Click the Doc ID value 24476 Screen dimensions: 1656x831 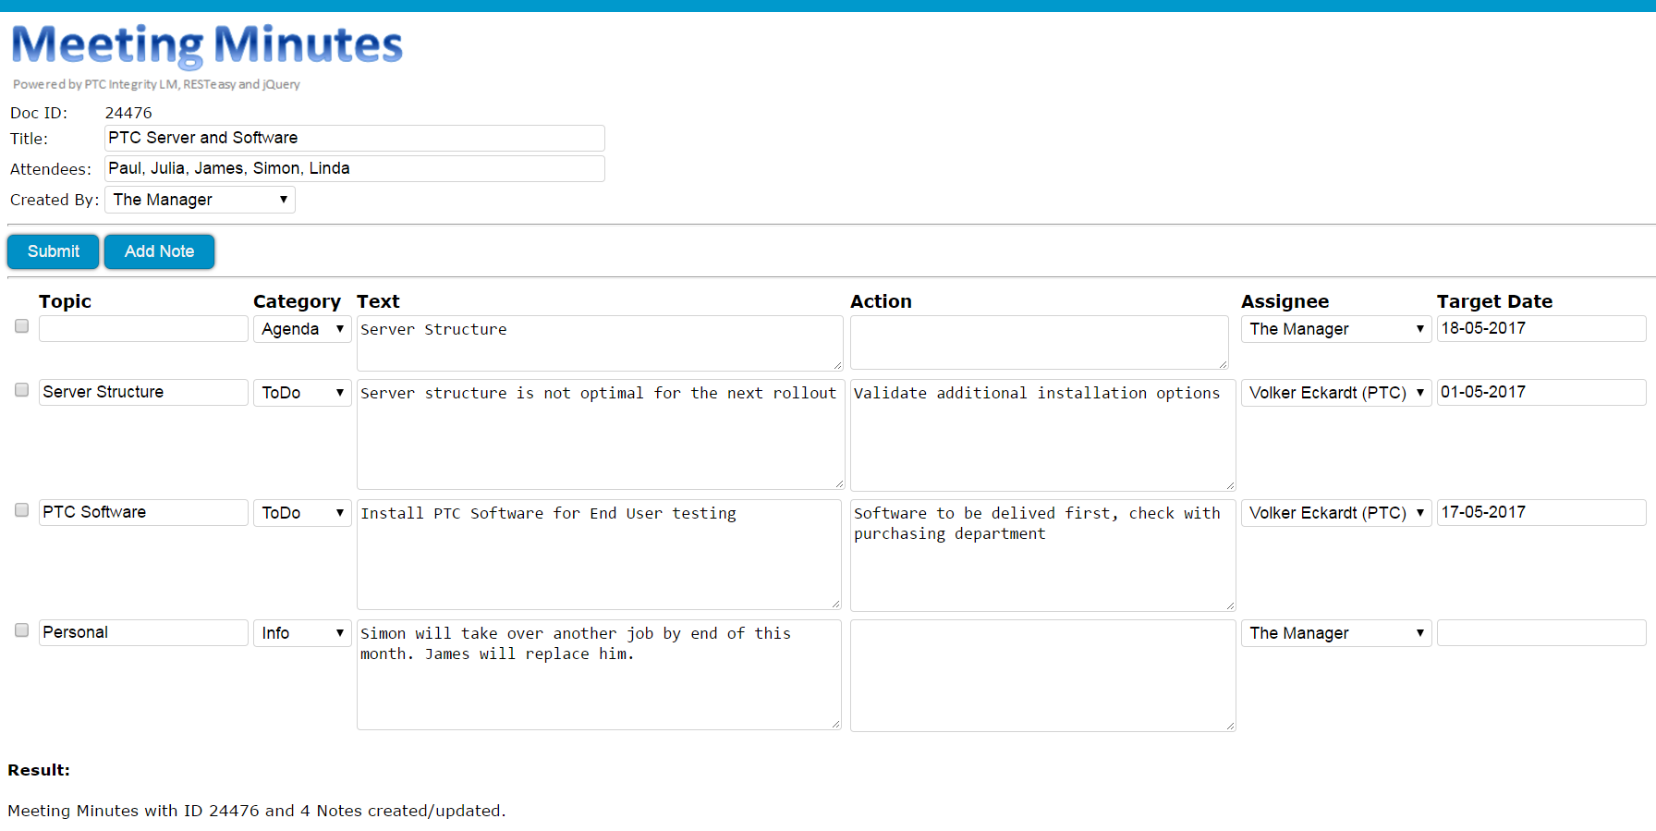point(128,113)
